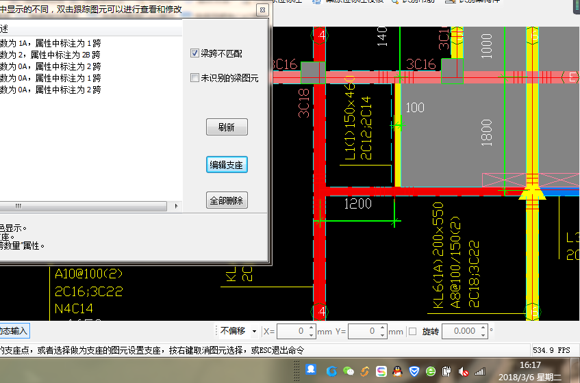Viewport: 580px width, 383px height.
Task: Open the 不偏移 offset dropdown
Action: click(x=254, y=331)
